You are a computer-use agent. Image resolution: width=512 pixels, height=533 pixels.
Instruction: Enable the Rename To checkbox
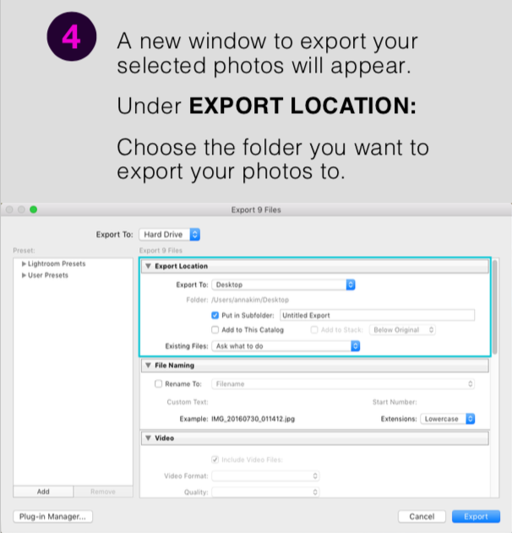point(158,383)
